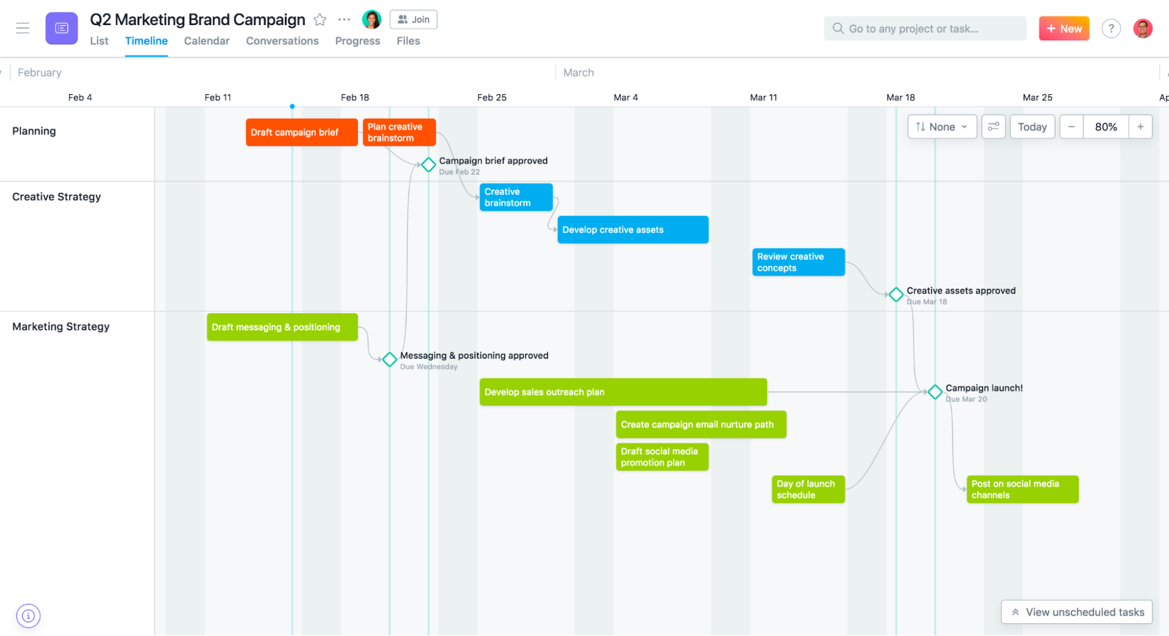Open the sidebar hamburger menu
Screen dimensions: 1169x636
(x=23, y=27)
